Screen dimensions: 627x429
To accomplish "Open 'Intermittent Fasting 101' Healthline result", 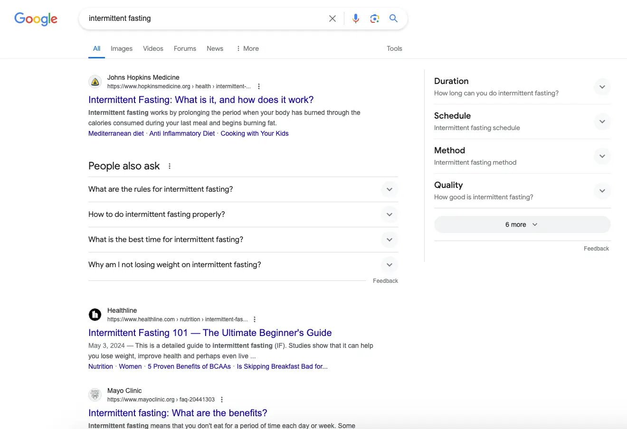I will click(210, 333).
